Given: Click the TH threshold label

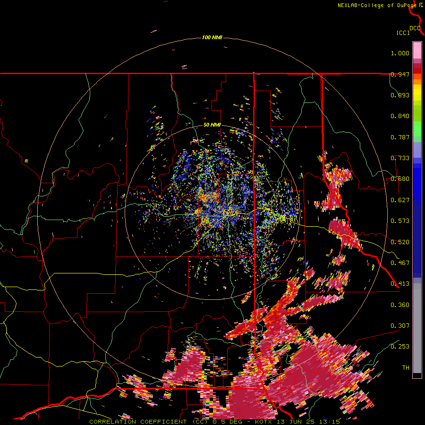Looking at the screenshot, I should click(406, 368).
